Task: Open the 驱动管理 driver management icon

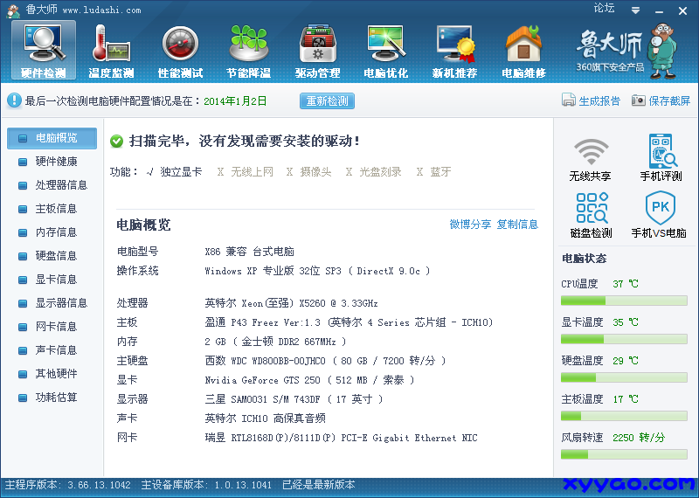Action: point(317,50)
